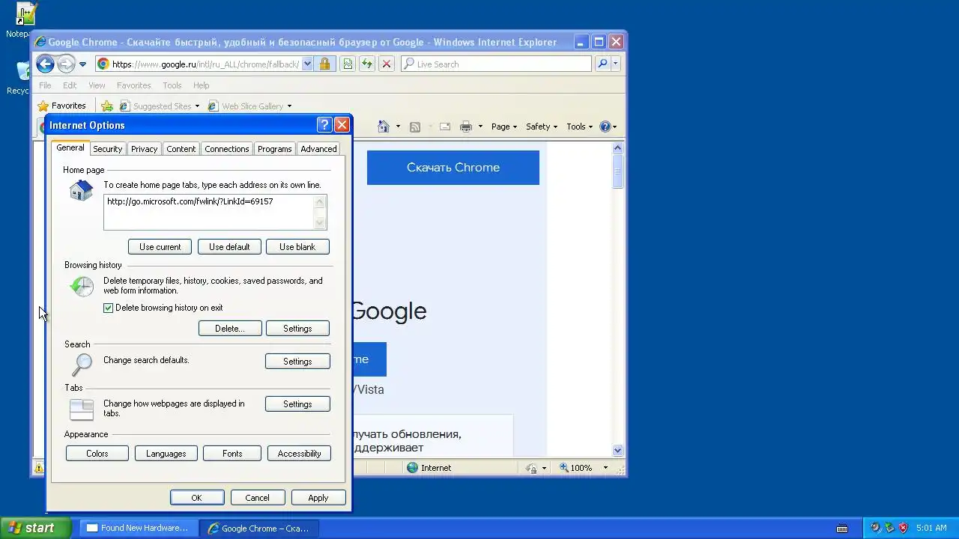Viewport: 959px width, 539px height.
Task: Toggle the Compatibility View icon
Action: [x=348, y=64]
